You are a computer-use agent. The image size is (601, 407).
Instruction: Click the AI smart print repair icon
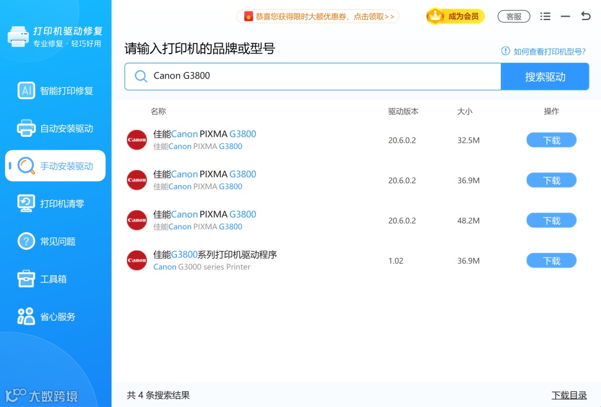click(26, 91)
